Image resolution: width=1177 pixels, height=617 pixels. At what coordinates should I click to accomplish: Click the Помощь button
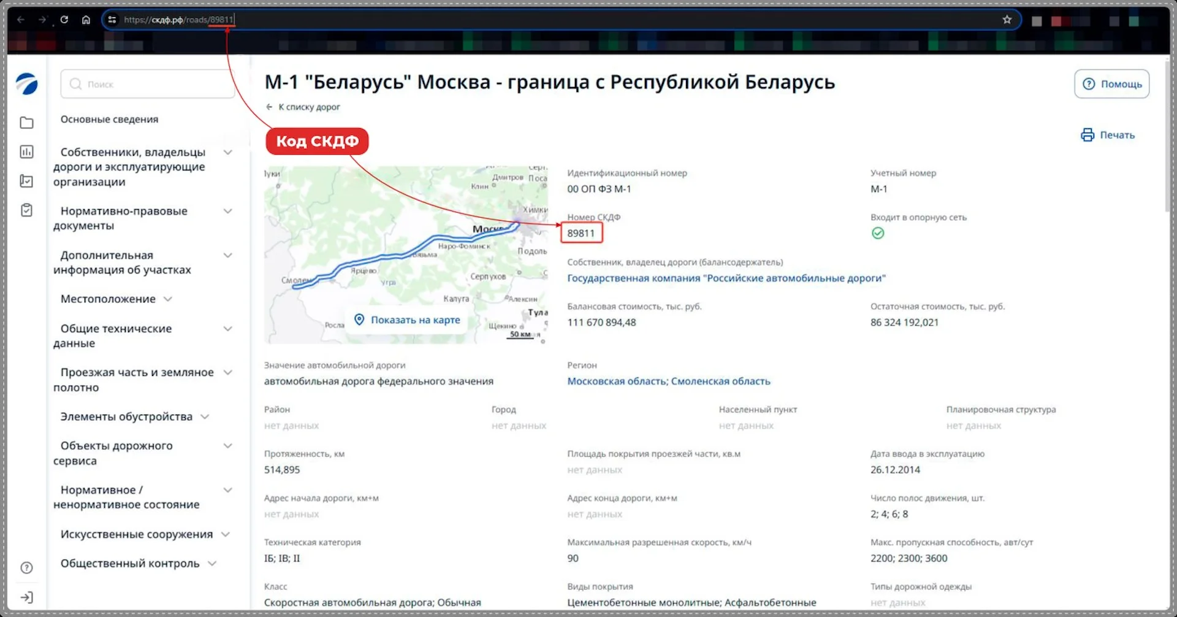tap(1111, 84)
